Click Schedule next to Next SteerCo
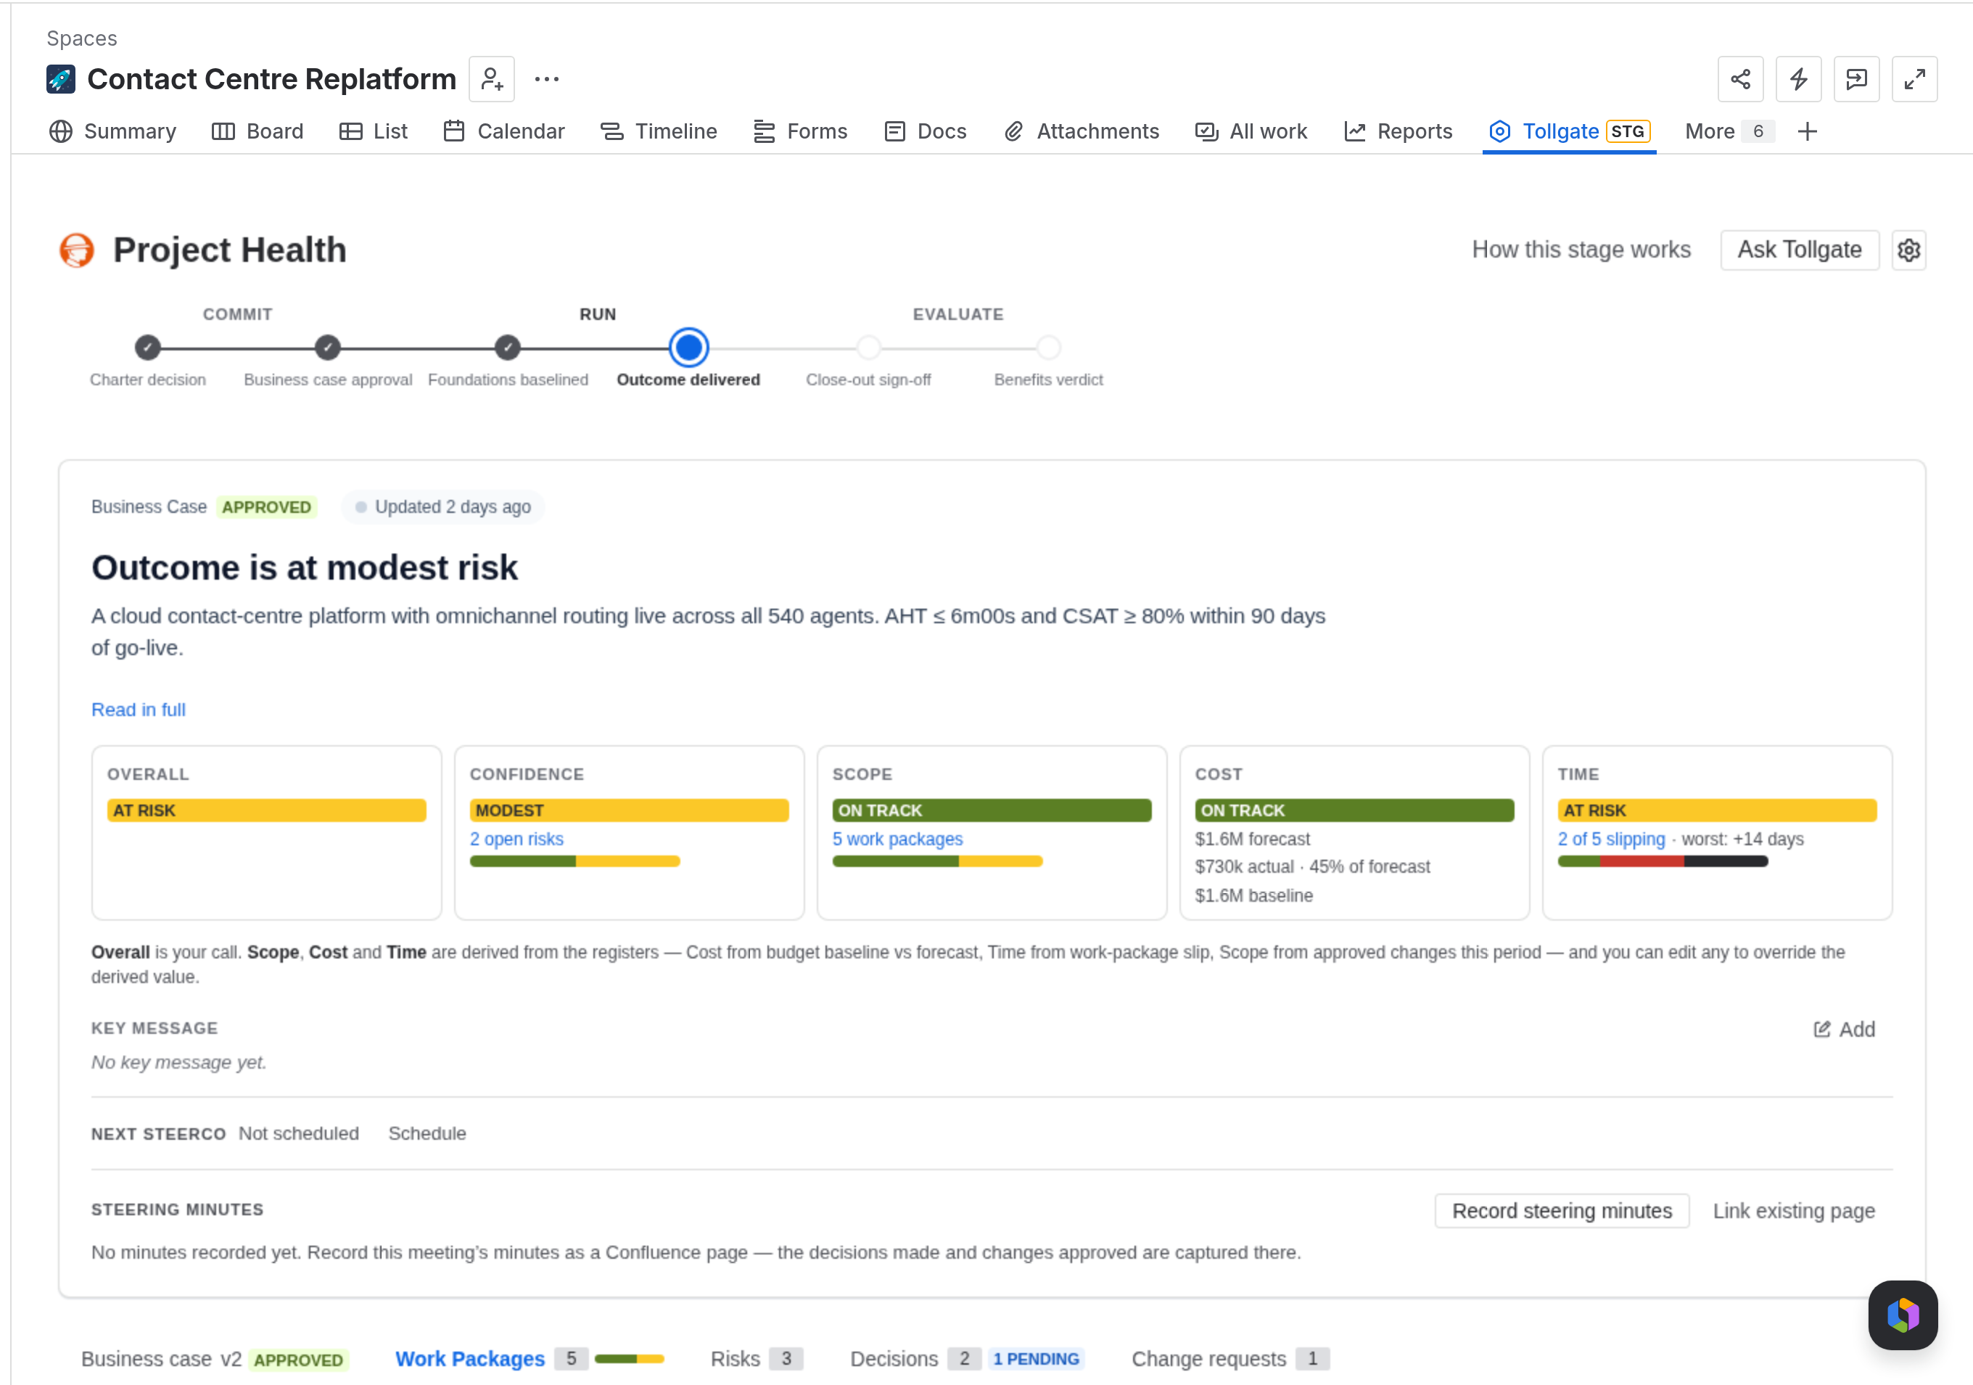 [x=427, y=1133]
